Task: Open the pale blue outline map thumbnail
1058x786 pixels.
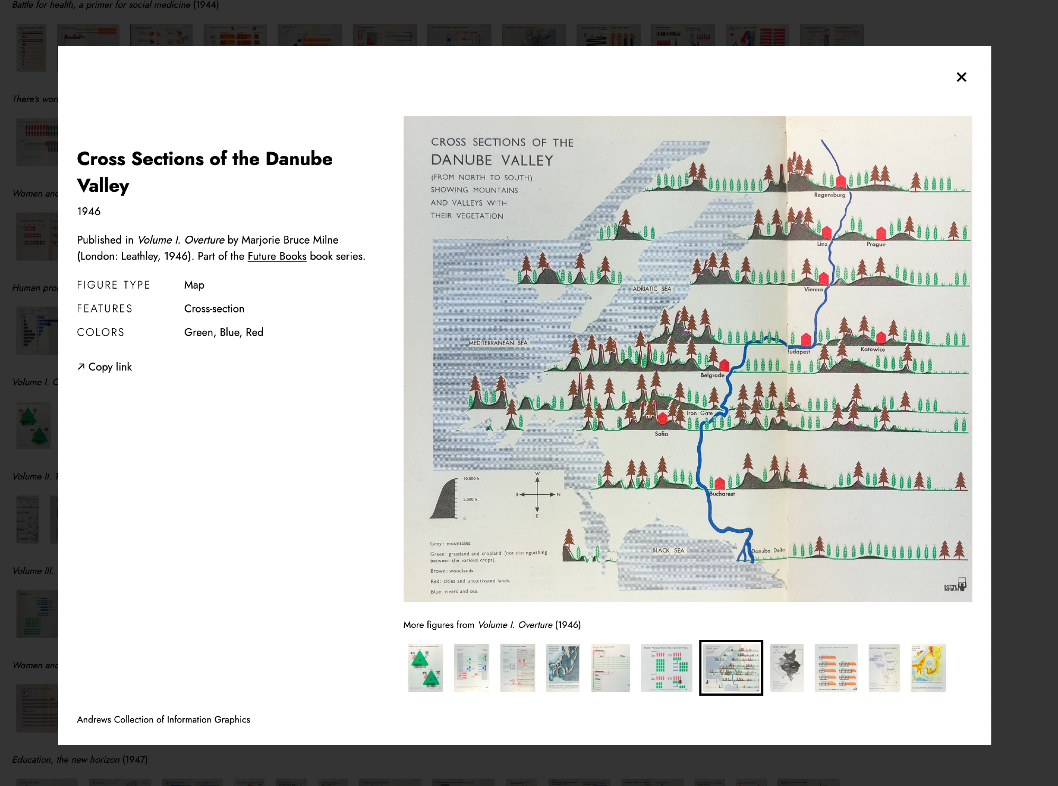Action: pyautogui.click(x=883, y=668)
